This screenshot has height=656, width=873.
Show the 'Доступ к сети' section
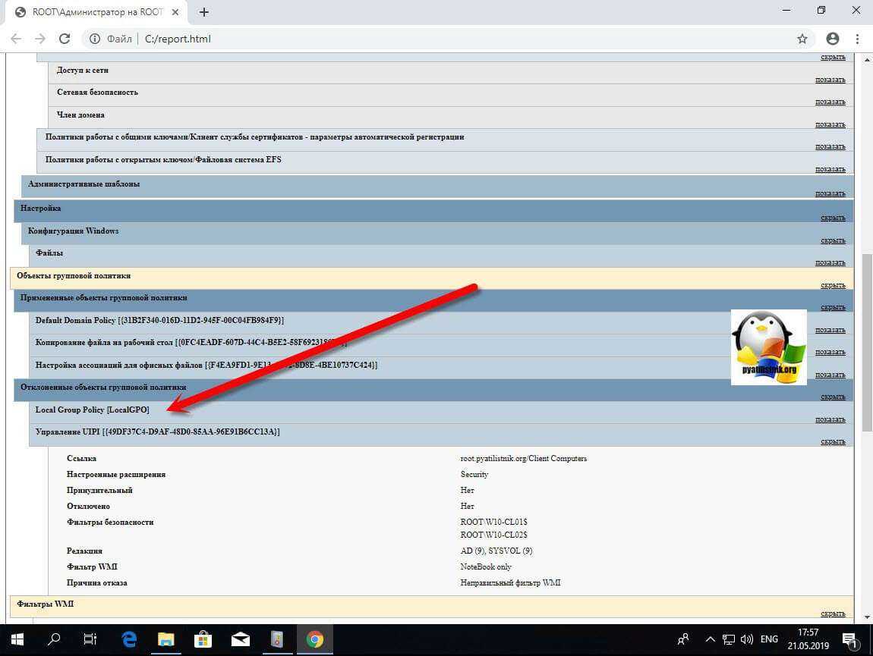(x=830, y=80)
